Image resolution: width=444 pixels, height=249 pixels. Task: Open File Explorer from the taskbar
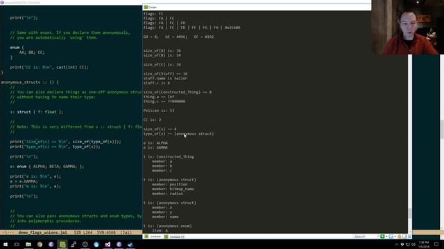(x=28, y=244)
